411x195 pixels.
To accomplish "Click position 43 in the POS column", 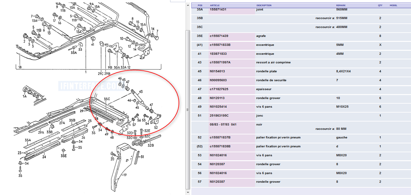I will [200, 62].
